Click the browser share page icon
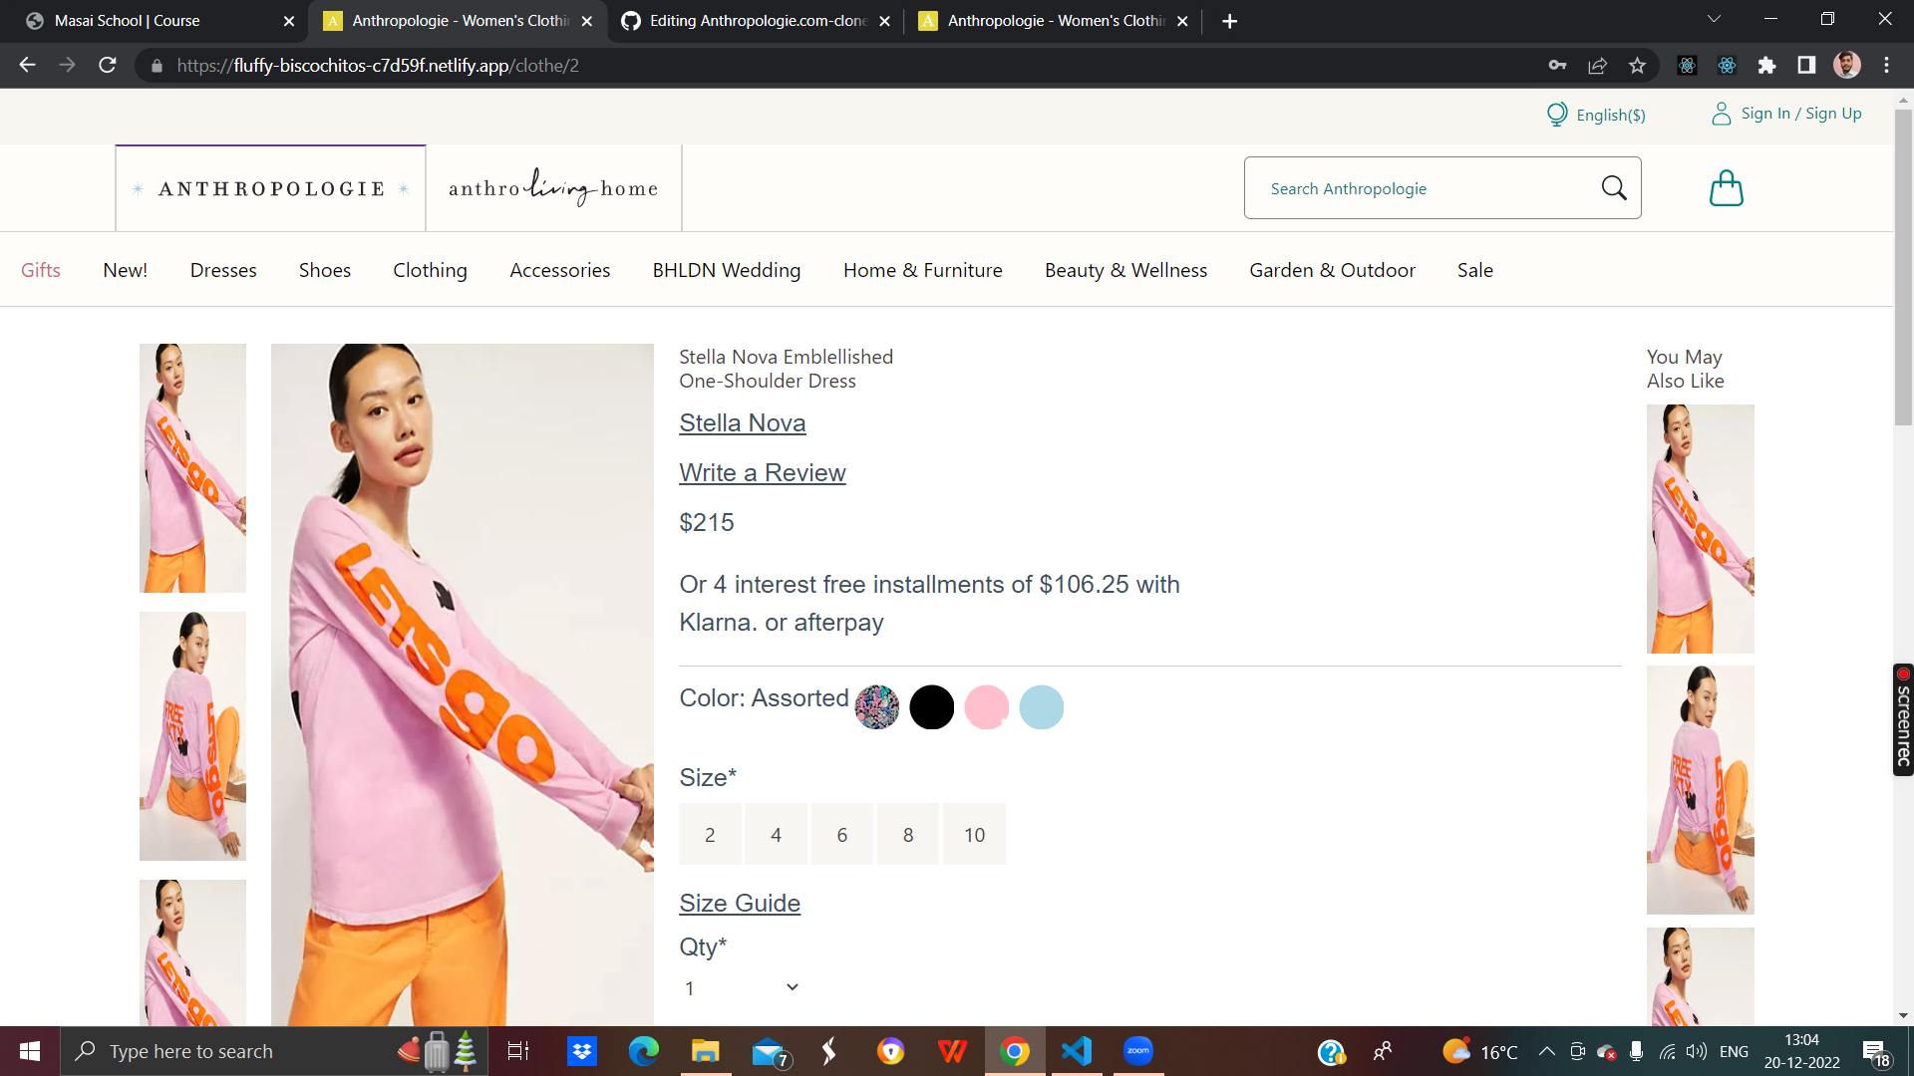 [1597, 66]
